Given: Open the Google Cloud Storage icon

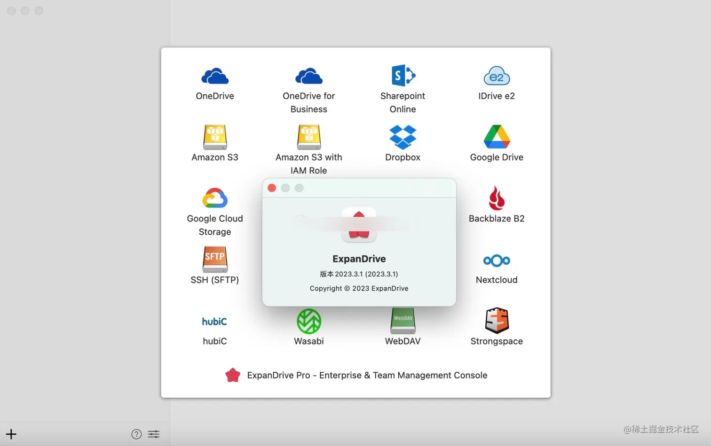Looking at the screenshot, I should [x=215, y=198].
